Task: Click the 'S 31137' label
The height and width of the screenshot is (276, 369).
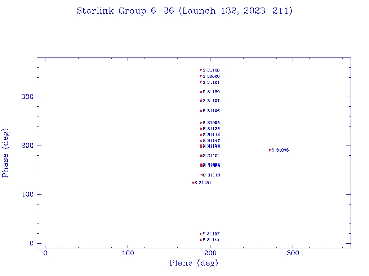Action: (x=211, y=234)
